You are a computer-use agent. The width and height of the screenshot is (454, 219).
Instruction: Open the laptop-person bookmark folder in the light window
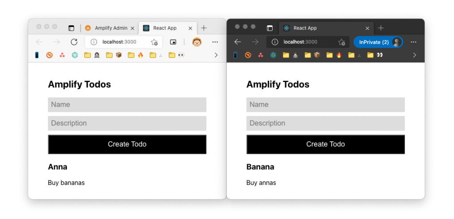(x=92, y=55)
